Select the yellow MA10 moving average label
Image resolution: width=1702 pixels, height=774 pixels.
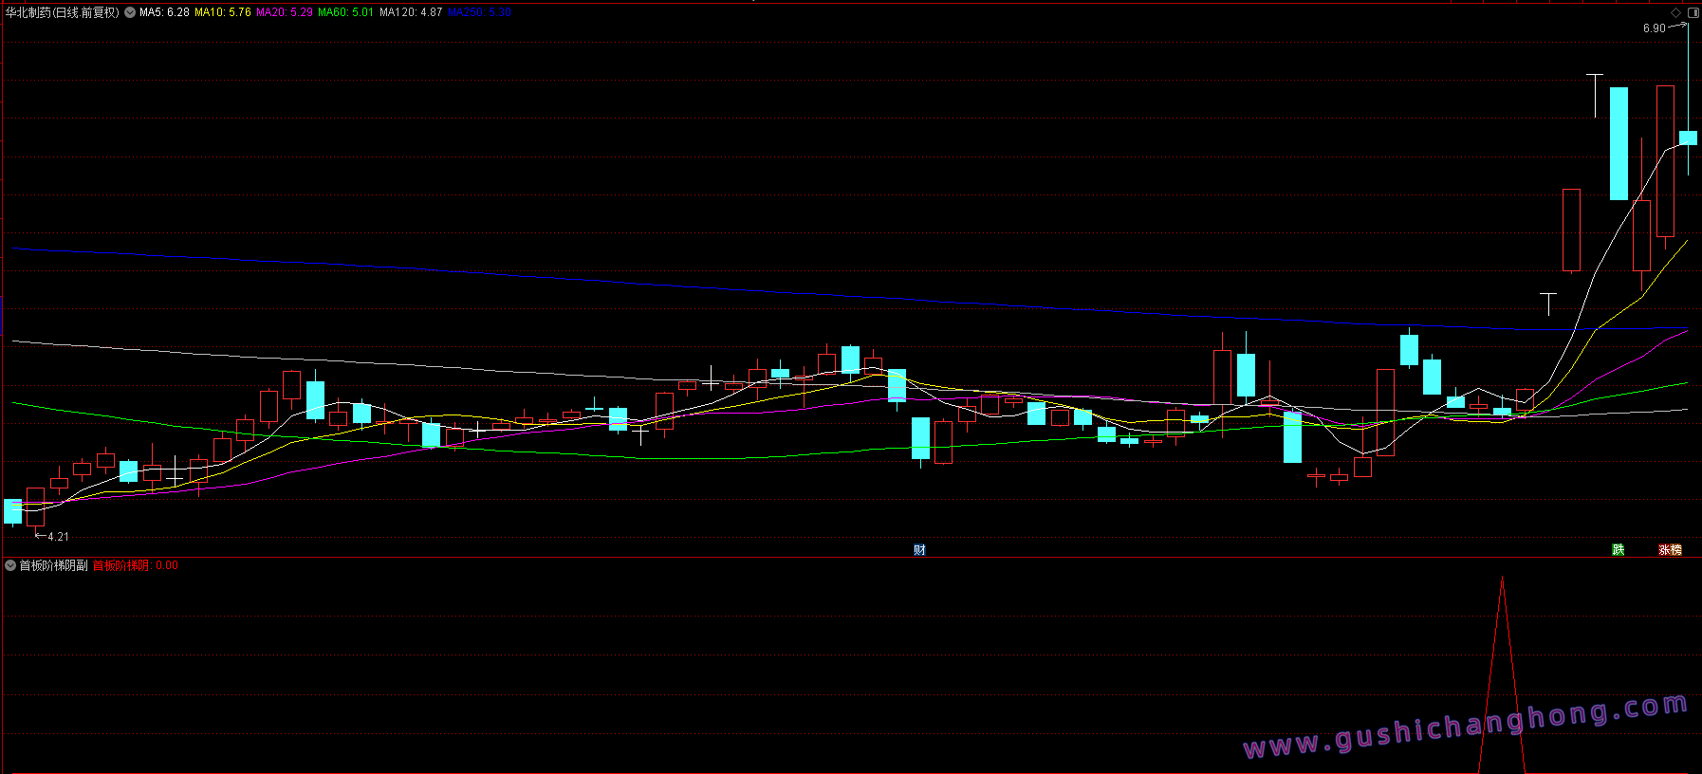[x=223, y=12]
